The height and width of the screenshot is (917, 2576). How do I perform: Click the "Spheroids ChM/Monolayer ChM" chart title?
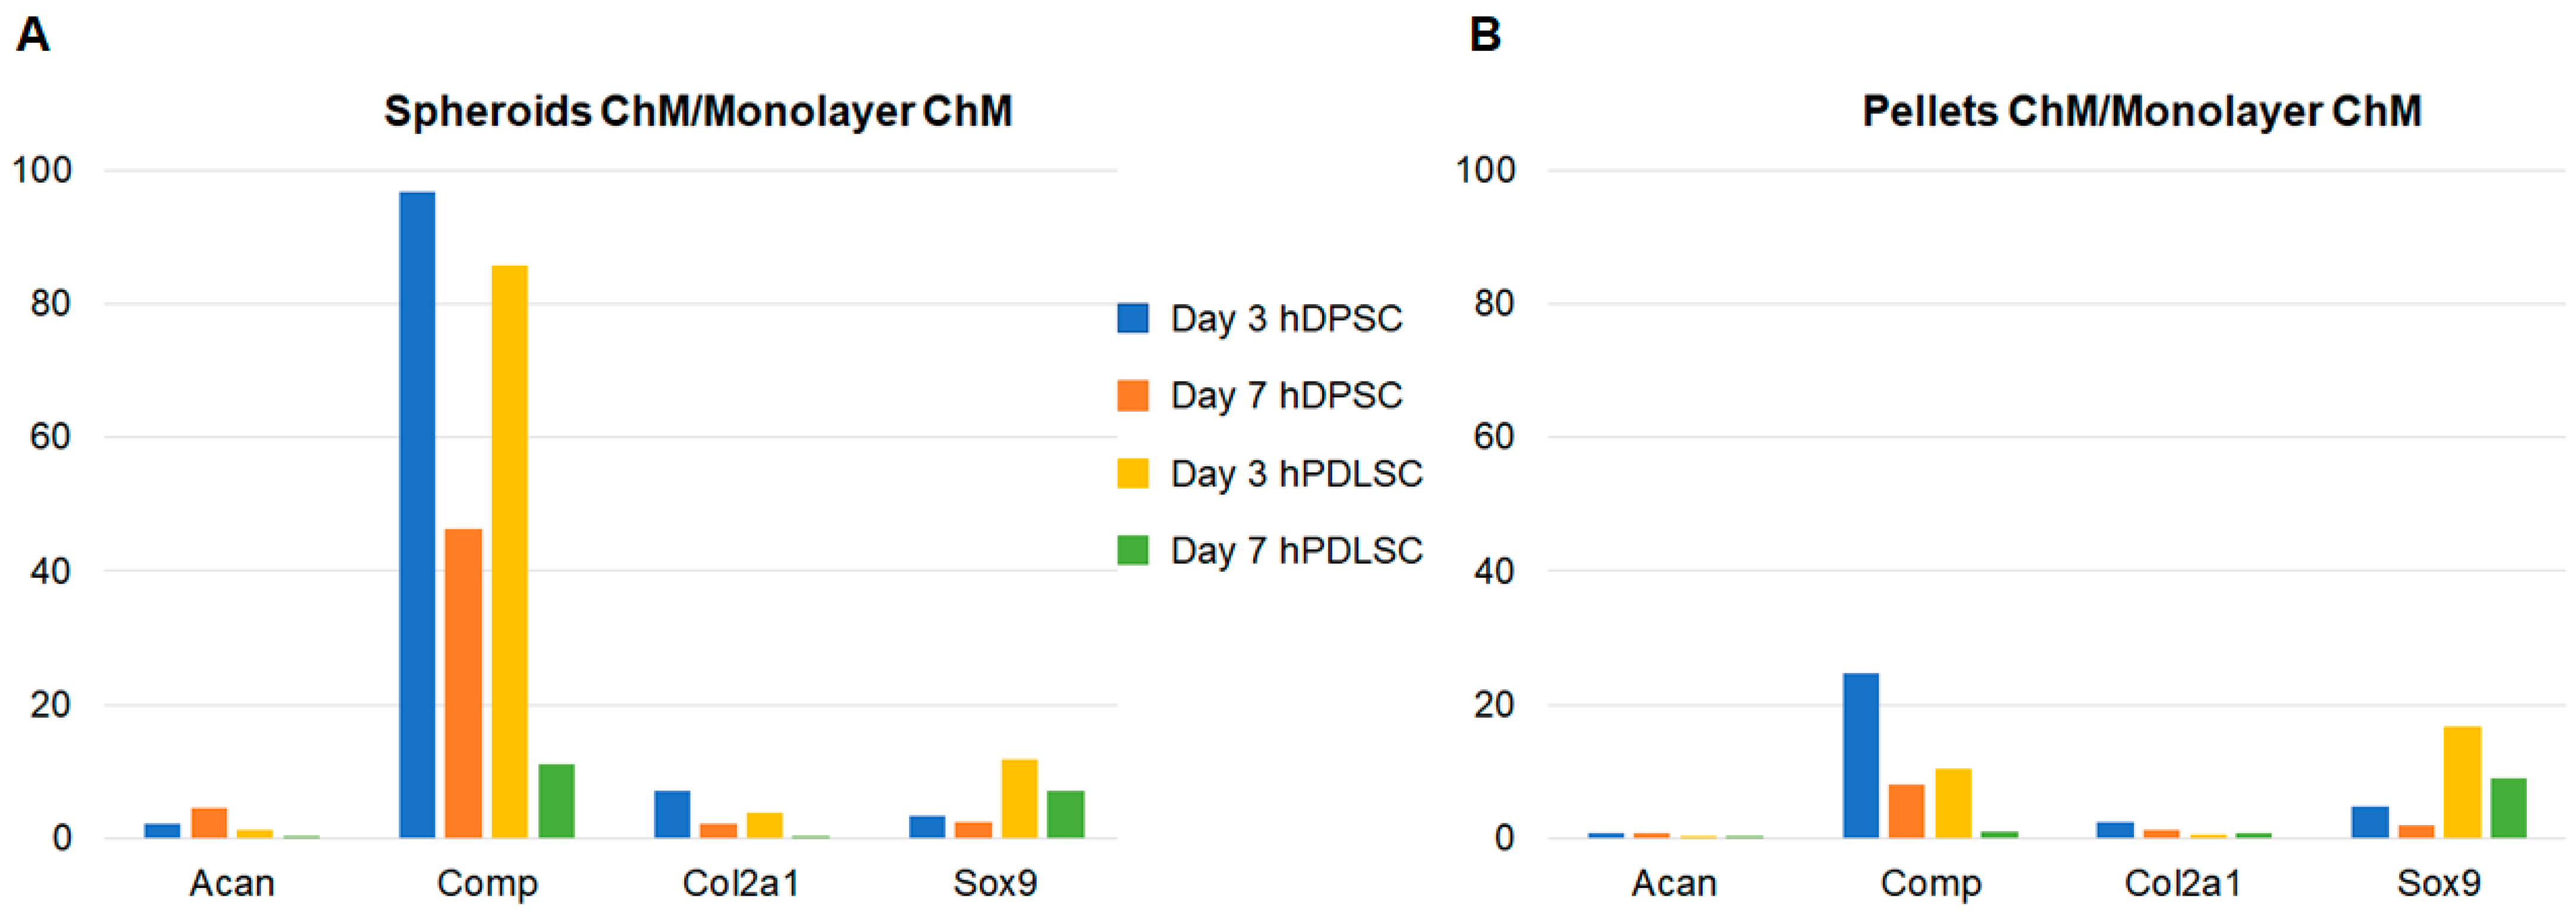[698, 111]
